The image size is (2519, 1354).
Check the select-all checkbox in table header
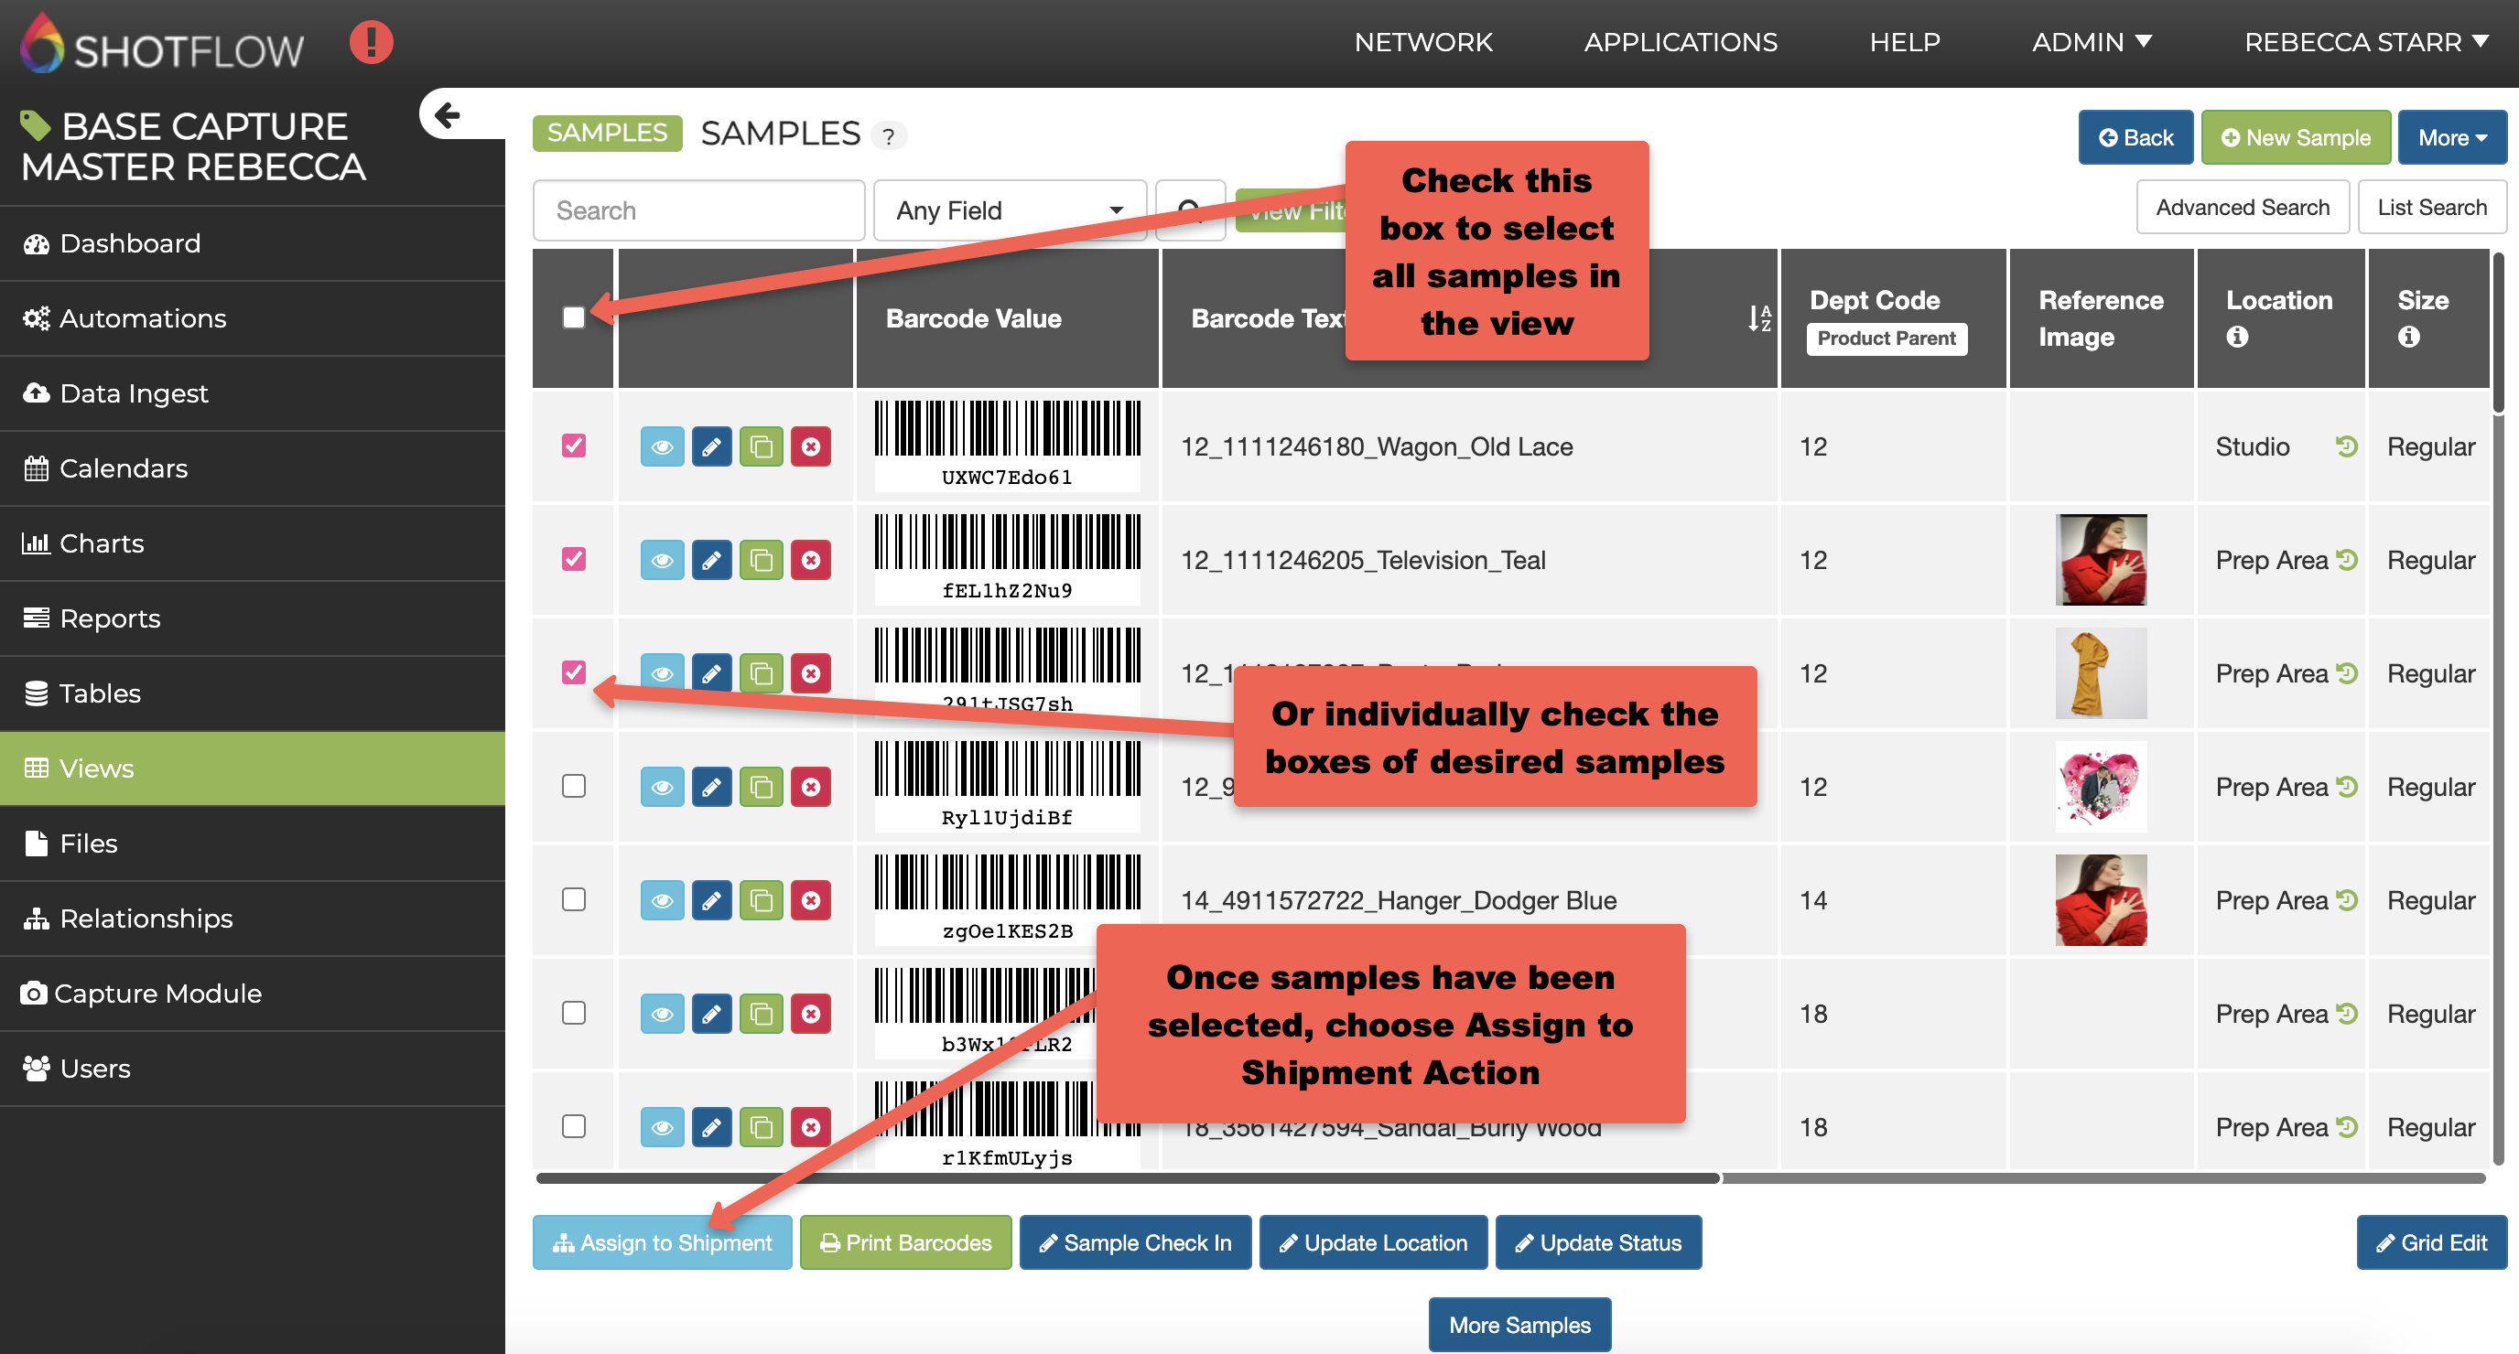click(x=574, y=317)
